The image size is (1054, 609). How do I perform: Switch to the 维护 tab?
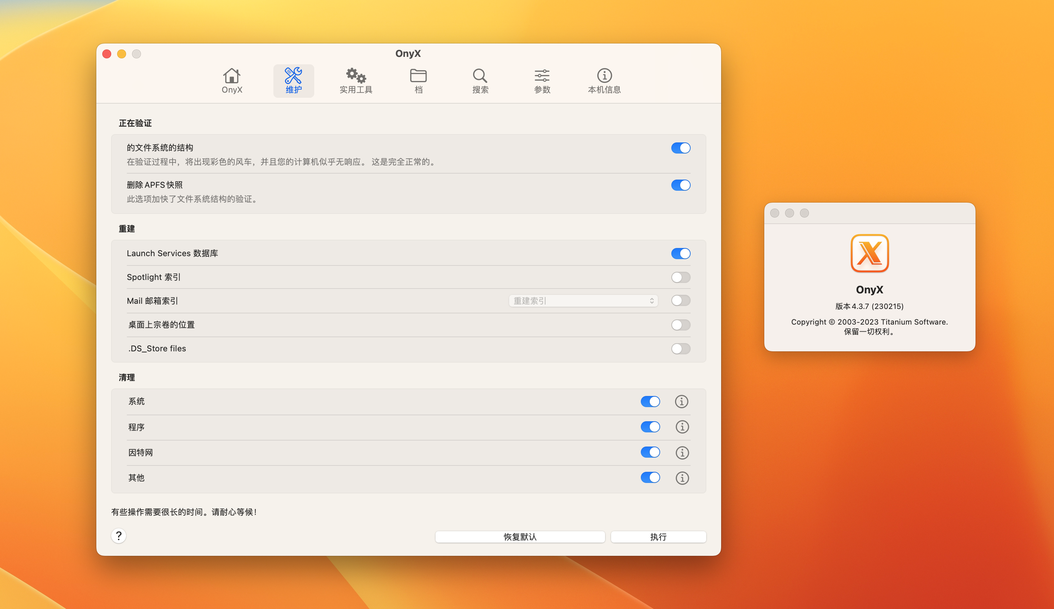coord(293,81)
